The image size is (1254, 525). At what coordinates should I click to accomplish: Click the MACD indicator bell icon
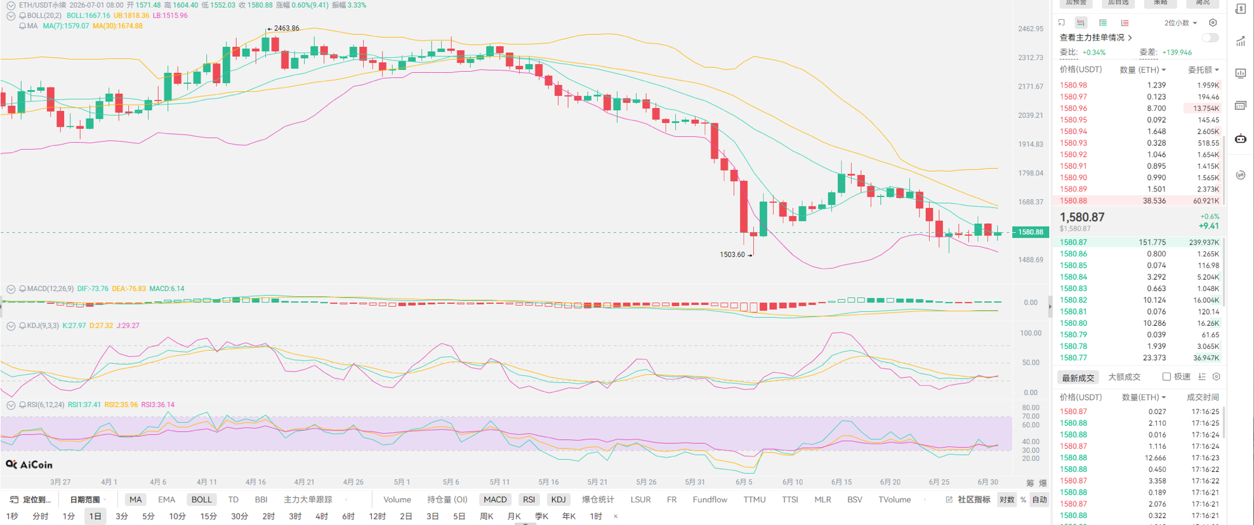click(x=23, y=289)
